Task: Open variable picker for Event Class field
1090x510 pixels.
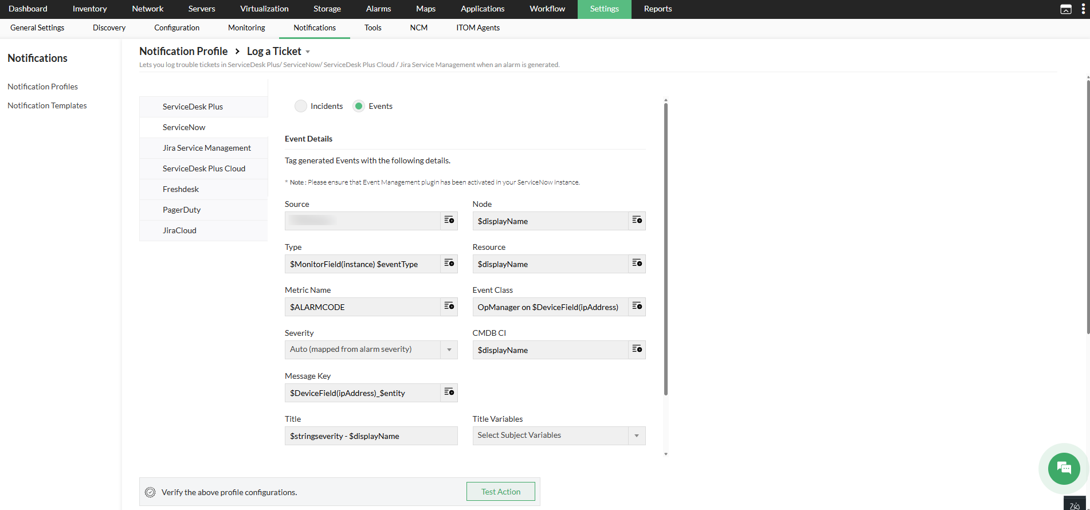Action: point(637,307)
